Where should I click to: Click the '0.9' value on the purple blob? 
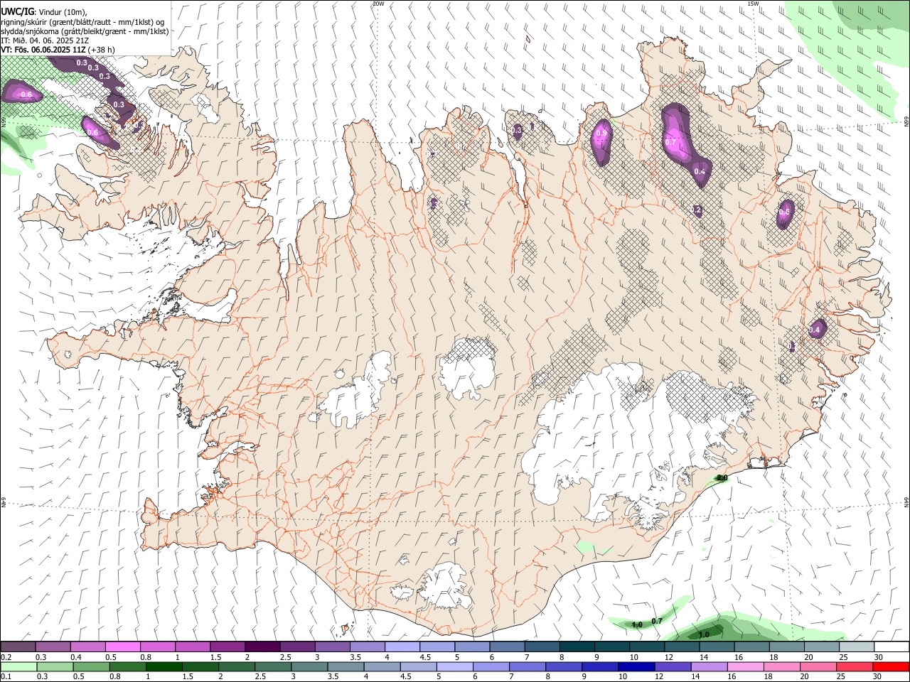(601, 133)
